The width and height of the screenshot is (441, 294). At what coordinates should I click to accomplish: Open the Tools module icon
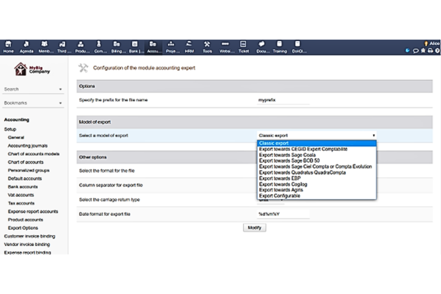coord(207,44)
